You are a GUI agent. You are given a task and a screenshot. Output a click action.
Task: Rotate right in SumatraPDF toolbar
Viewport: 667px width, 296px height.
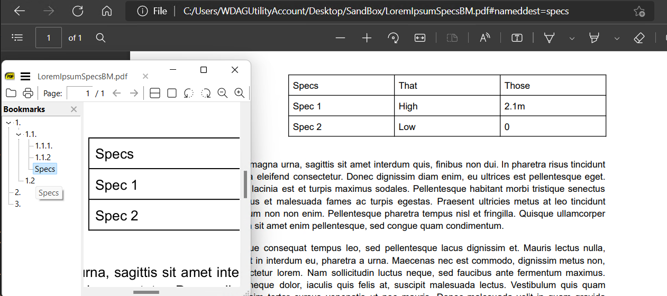[206, 93]
